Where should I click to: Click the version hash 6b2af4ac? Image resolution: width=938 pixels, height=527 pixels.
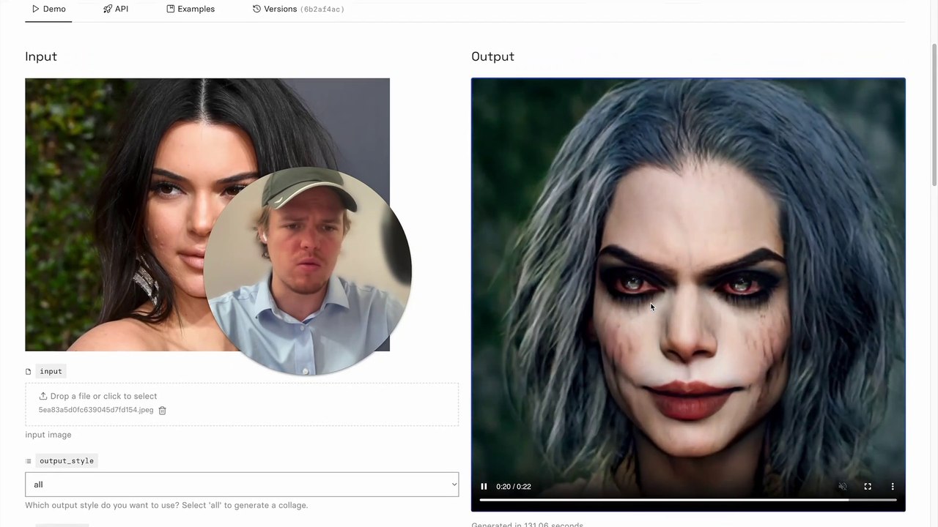(322, 10)
